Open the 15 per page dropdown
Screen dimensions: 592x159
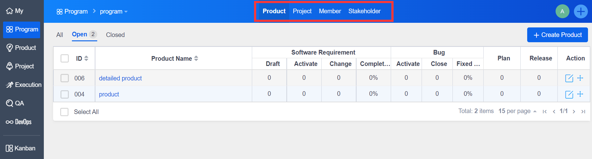tap(517, 111)
